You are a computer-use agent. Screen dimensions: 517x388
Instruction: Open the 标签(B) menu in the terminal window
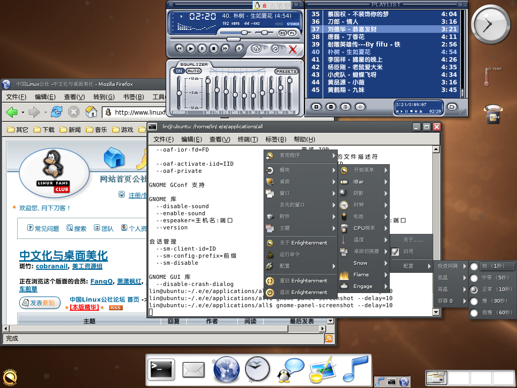(x=276, y=139)
